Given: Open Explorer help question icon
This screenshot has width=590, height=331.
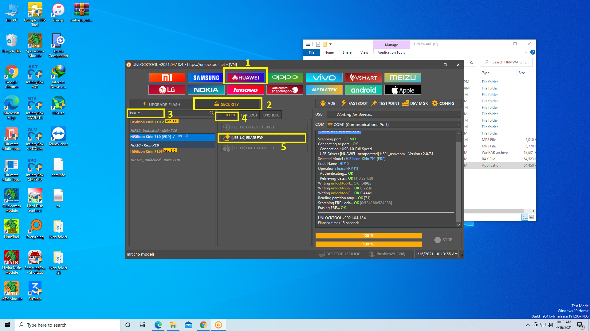Looking at the screenshot, I should 533,52.
